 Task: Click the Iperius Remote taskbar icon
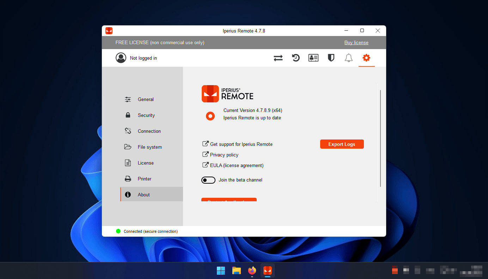coord(268,271)
